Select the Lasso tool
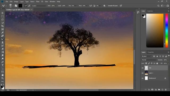Viewport: 170px width, 96px height. [2, 19]
